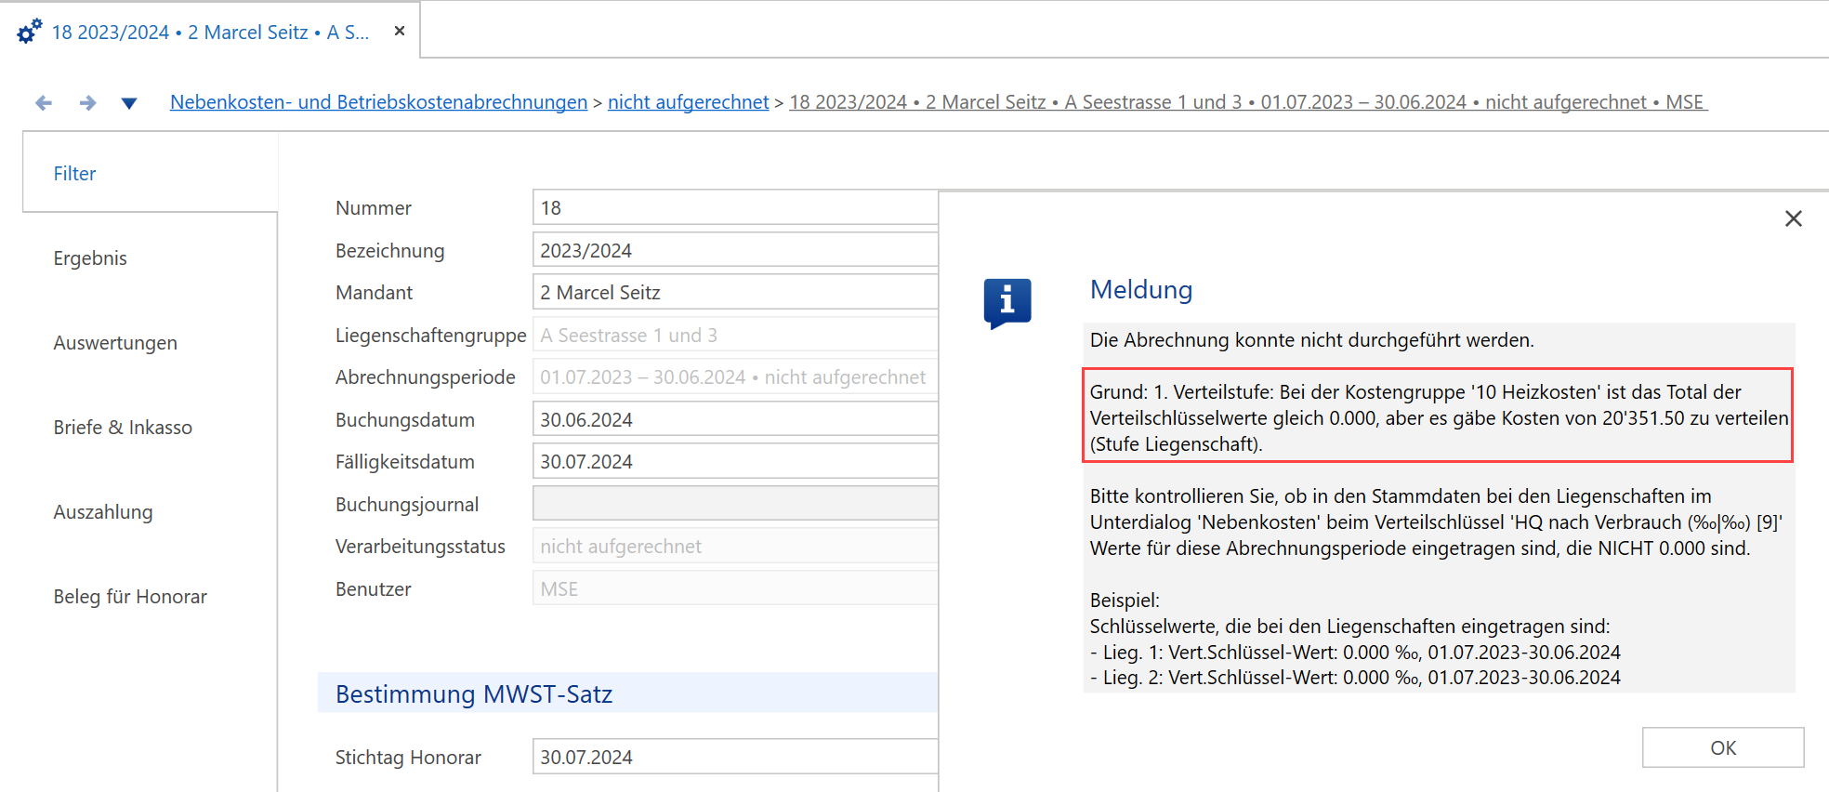Click Liegenschaftengruppe field 'A Seestrasse 1 und 3'
This screenshot has width=1829, height=792.
point(735,335)
